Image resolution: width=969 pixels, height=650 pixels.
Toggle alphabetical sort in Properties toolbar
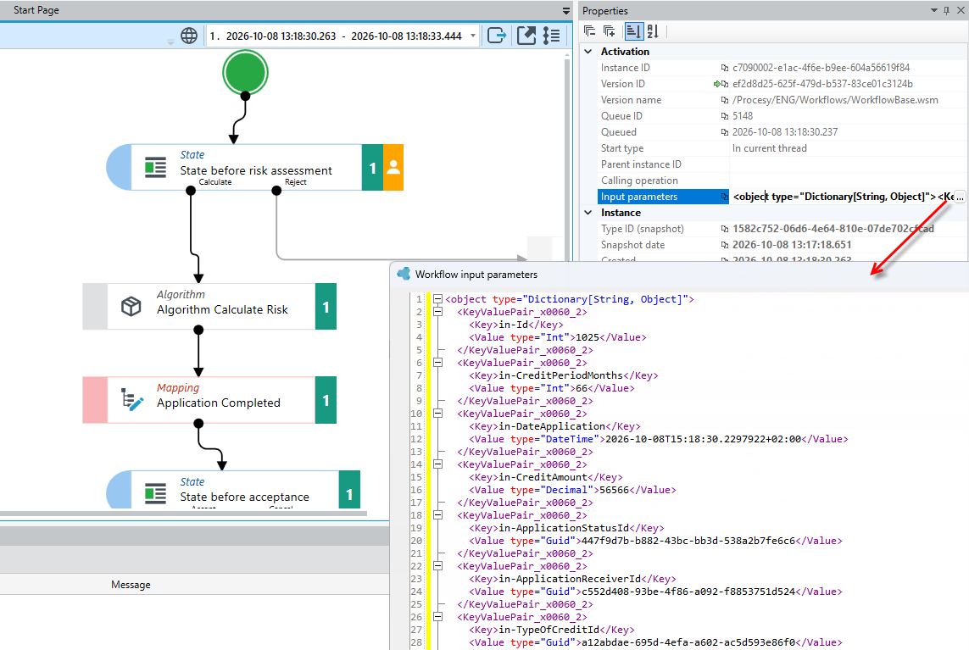pyautogui.click(x=654, y=31)
